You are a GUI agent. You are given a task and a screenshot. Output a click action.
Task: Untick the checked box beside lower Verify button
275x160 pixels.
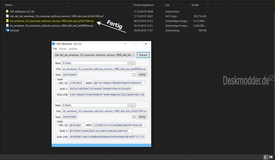(134, 117)
